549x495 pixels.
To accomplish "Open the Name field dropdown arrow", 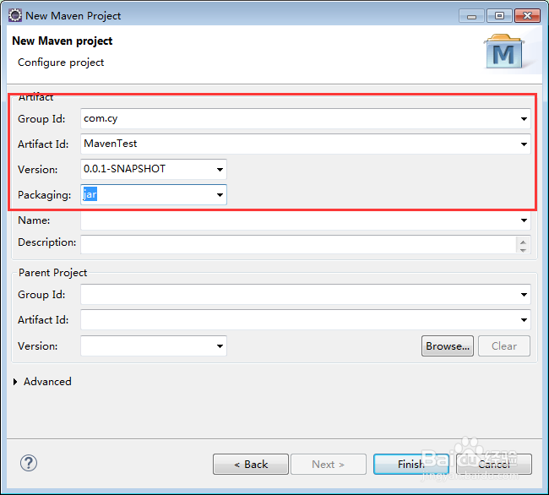I will [524, 220].
